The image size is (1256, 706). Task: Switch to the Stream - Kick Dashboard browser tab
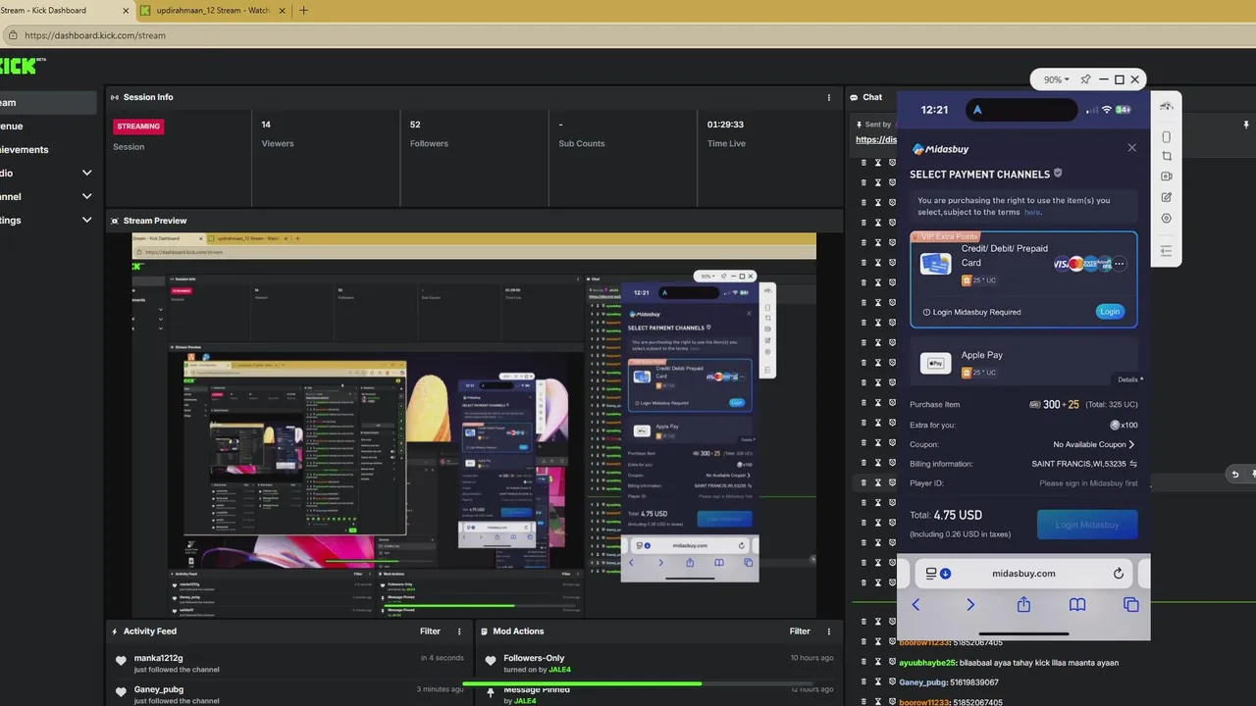(x=59, y=10)
